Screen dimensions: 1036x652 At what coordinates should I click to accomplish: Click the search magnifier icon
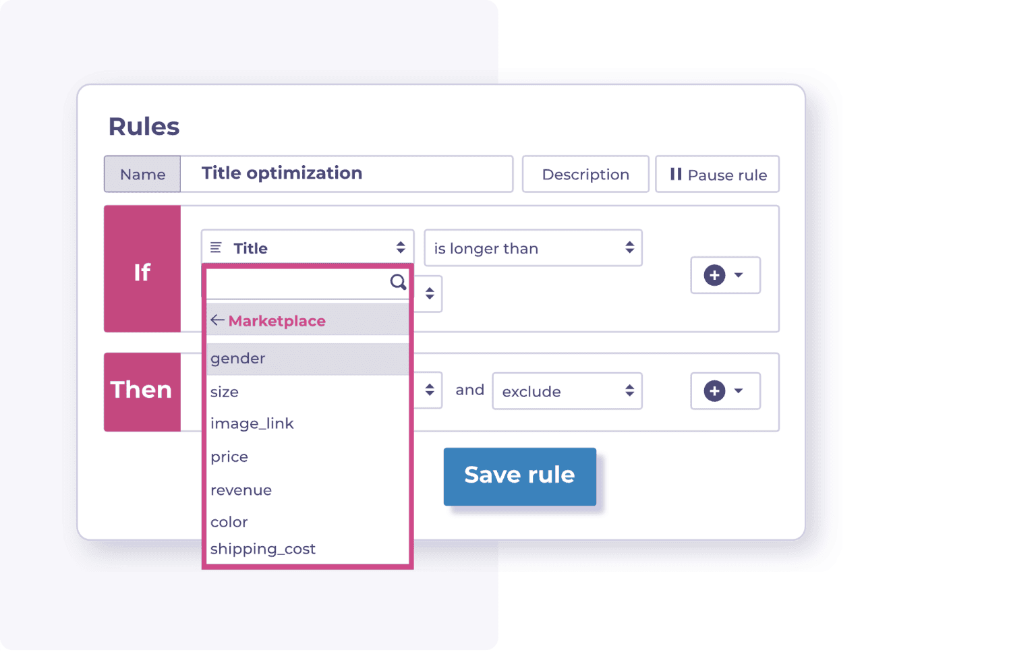click(x=397, y=283)
